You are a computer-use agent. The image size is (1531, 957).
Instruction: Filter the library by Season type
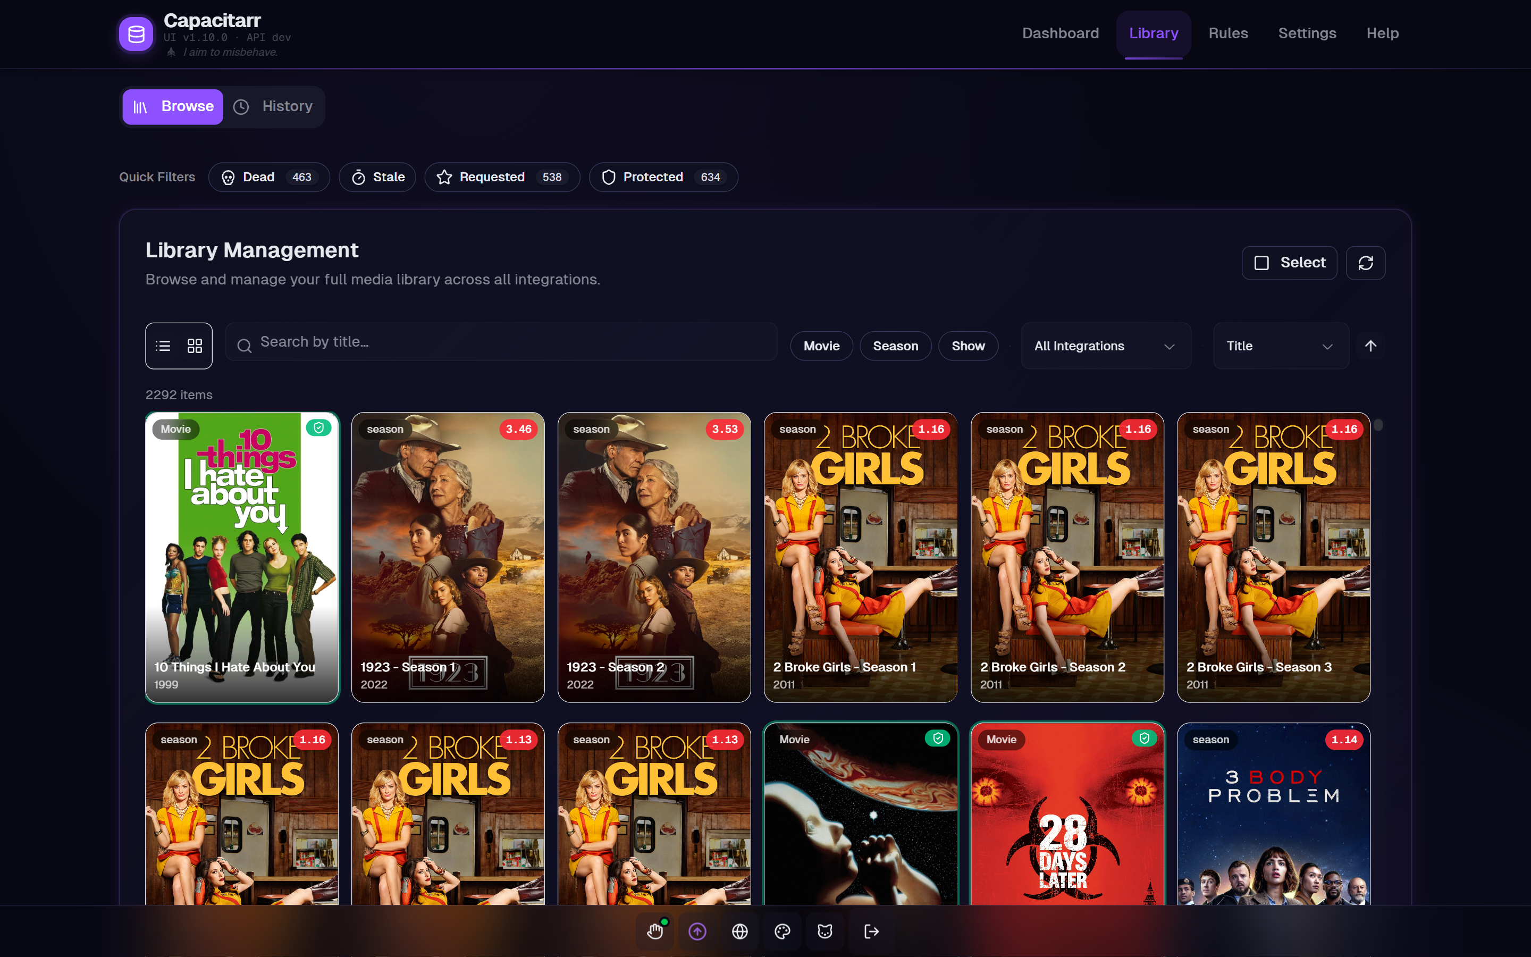pyautogui.click(x=895, y=346)
